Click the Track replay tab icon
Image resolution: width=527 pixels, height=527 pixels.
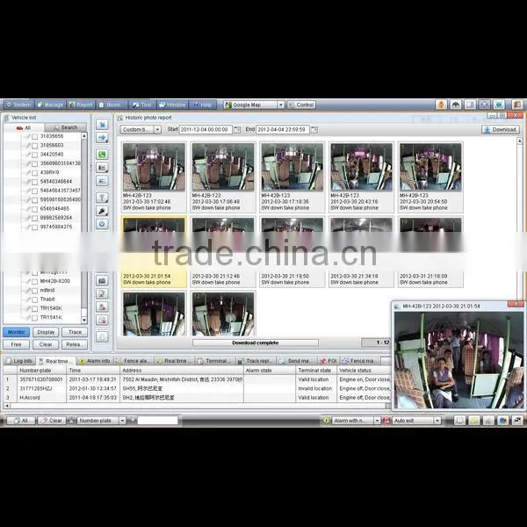[x=241, y=361]
